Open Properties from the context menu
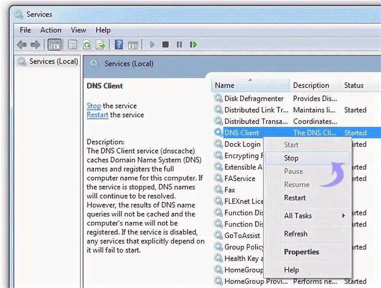Image resolution: width=381 pixels, height=288 pixels. pyautogui.click(x=308, y=252)
